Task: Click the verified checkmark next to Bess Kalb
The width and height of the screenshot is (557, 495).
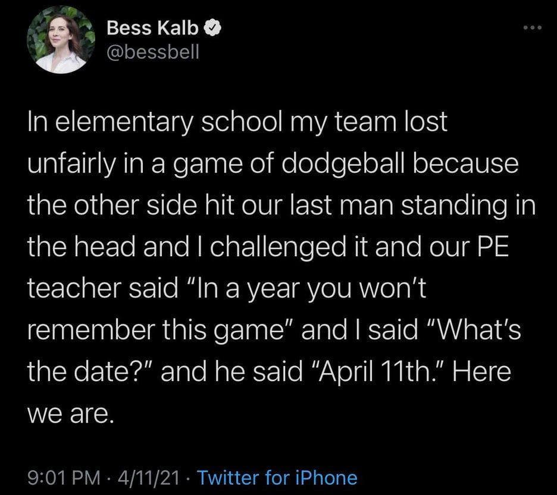Action: [213, 27]
